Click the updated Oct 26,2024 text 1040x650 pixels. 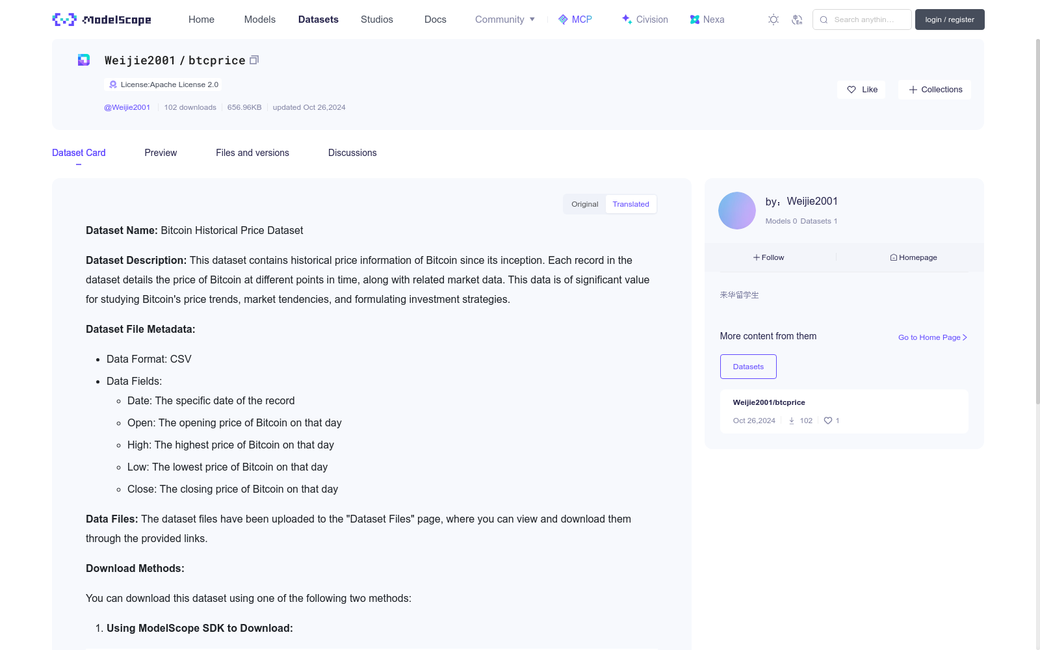click(x=309, y=107)
